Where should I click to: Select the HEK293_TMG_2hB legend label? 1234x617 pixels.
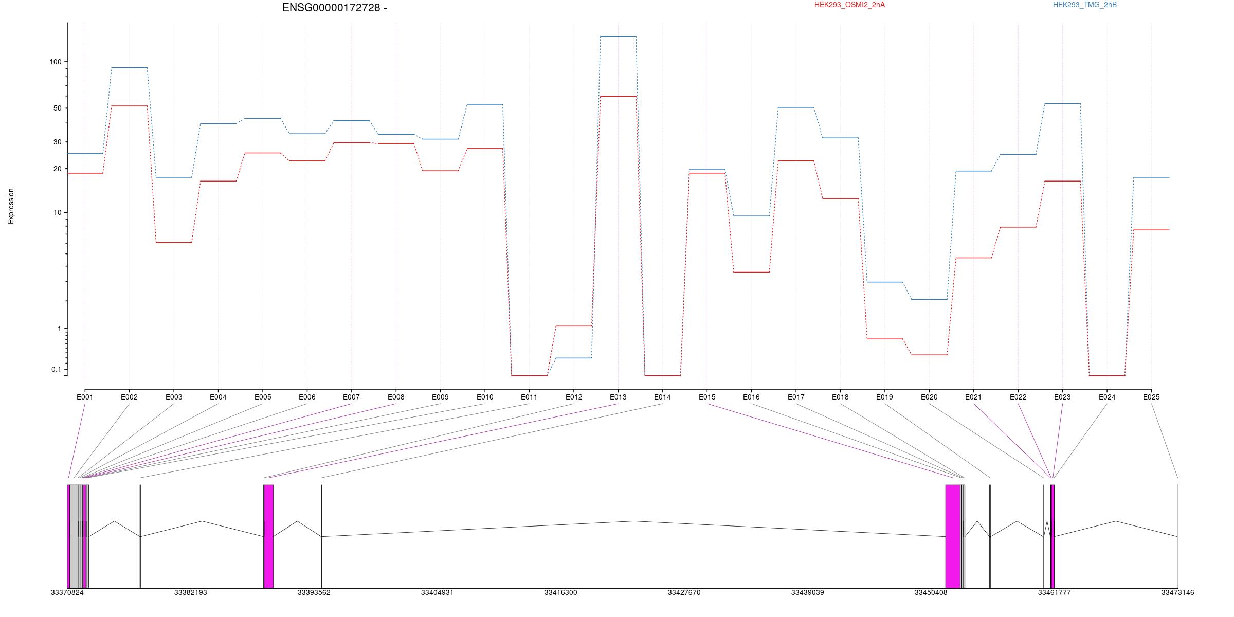tap(1085, 5)
